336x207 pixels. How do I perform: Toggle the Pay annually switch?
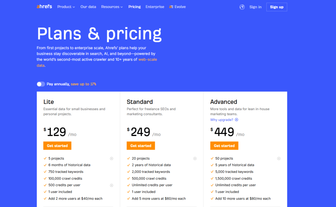click(41, 84)
